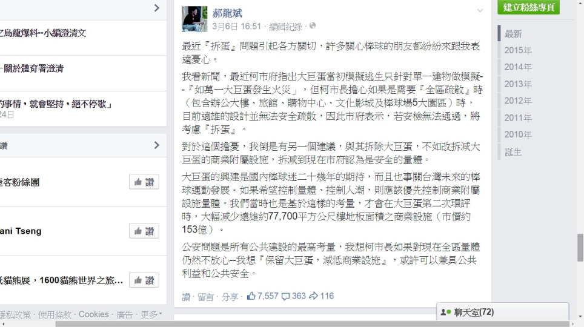The width and height of the screenshot is (584, 327).
Task: Like the ani Tseng page
Action: pyautogui.click(x=144, y=231)
